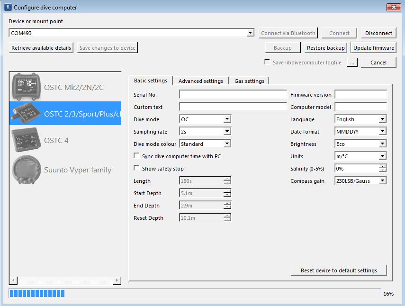
Task: Click the progress bar at the bottom
Action: coord(194,294)
